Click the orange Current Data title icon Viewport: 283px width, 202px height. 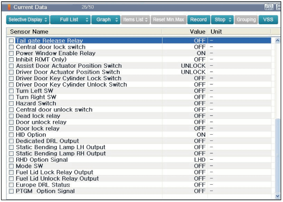click(x=9, y=7)
